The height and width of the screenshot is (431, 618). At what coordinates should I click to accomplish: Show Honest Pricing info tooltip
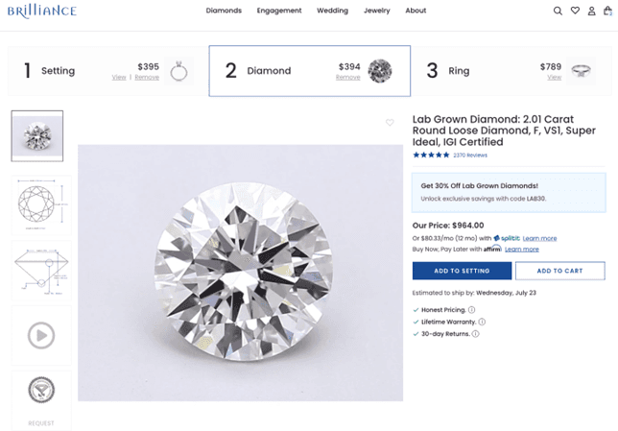[471, 309]
